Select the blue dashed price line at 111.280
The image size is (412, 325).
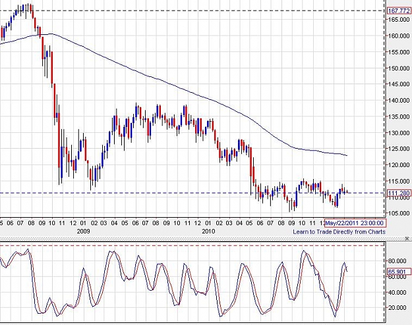pyautogui.click(x=192, y=193)
